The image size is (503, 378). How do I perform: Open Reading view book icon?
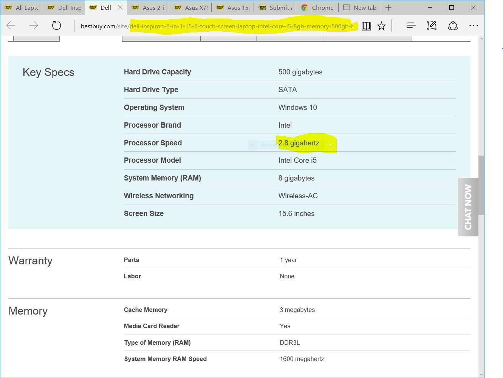[366, 26]
